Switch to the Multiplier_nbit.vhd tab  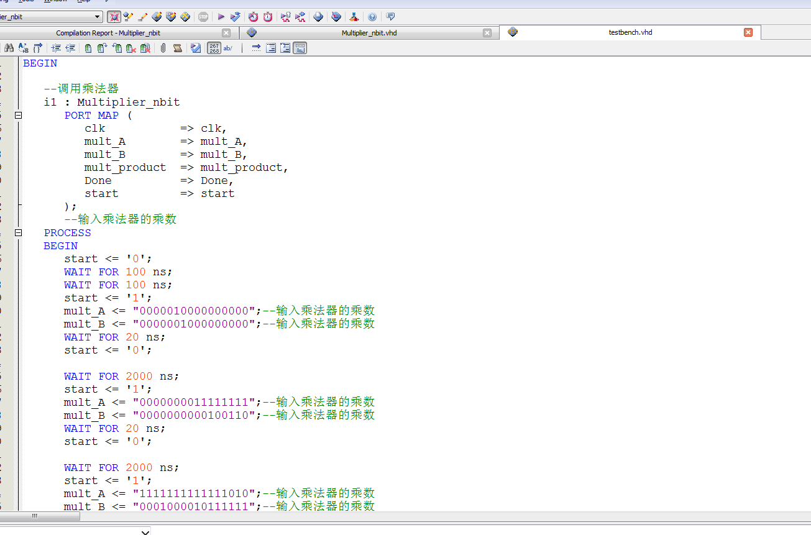pyautogui.click(x=369, y=33)
